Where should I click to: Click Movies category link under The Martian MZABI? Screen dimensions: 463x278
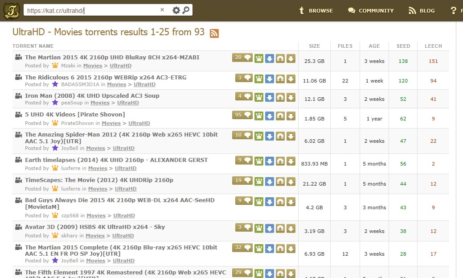(93, 66)
